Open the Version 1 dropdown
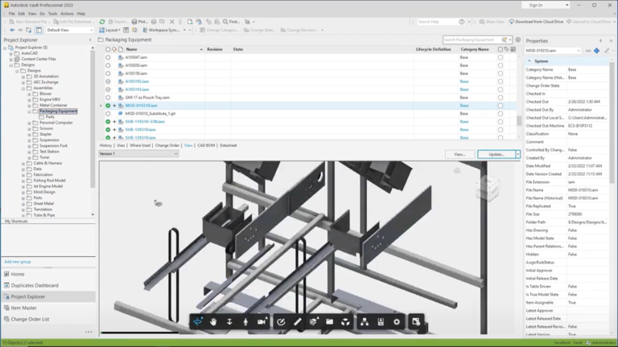 [138, 154]
